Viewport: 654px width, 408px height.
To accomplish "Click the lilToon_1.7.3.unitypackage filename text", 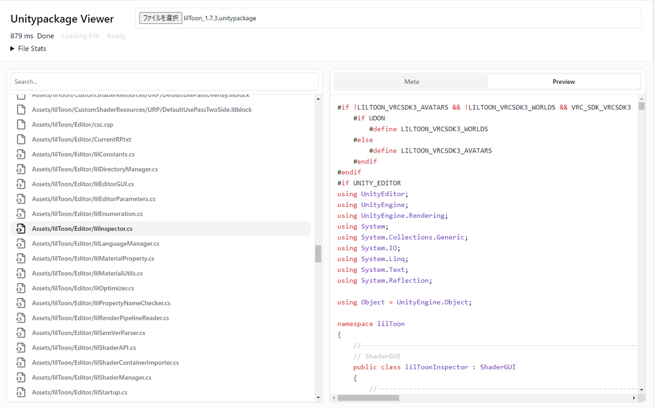I will point(220,18).
